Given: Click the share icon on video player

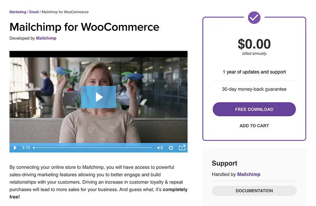Looking at the screenshot, I should [182, 147].
